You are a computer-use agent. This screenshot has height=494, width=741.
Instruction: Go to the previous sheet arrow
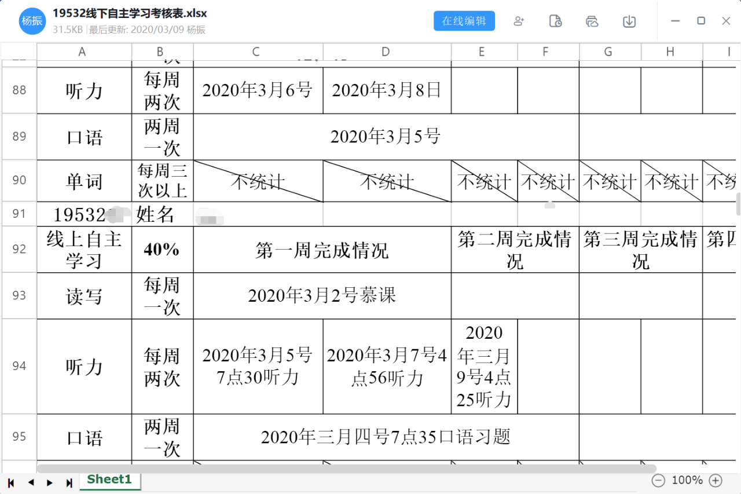31,482
